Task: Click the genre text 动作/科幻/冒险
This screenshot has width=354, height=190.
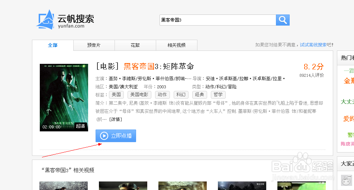Action: pos(221,87)
